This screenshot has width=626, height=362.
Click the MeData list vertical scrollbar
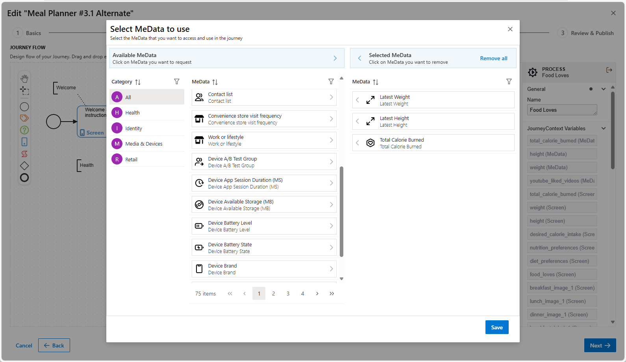341,212
